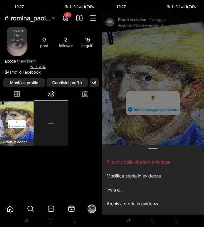This screenshot has height=227, width=204.
Task: Tap the bottom sheet drag handle
Action: coord(153,149)
